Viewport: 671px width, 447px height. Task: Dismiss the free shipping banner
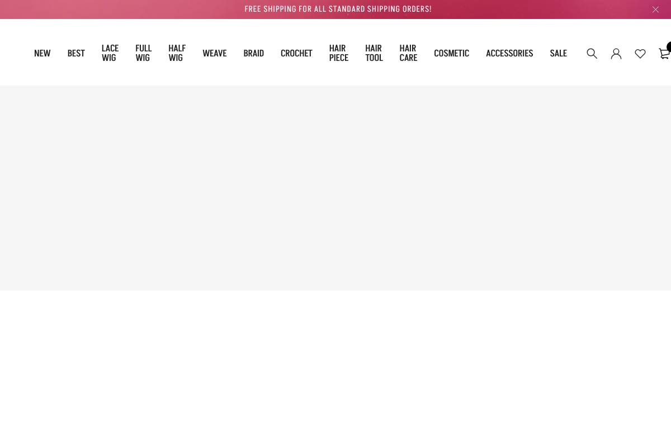tap(655, 9)
